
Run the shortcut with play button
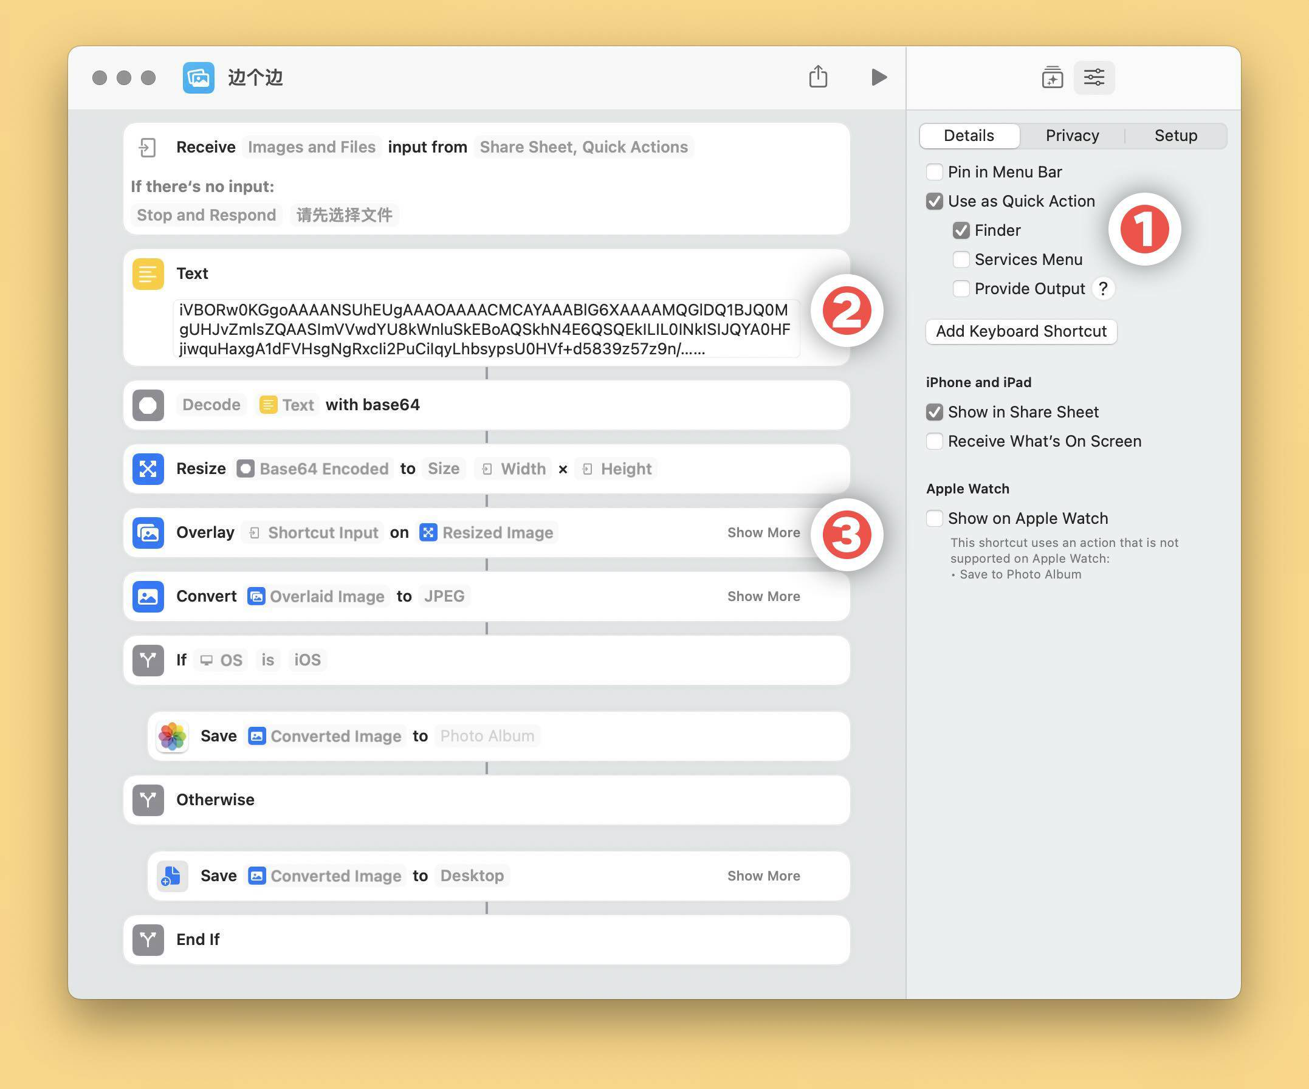(x=878, y=77)
